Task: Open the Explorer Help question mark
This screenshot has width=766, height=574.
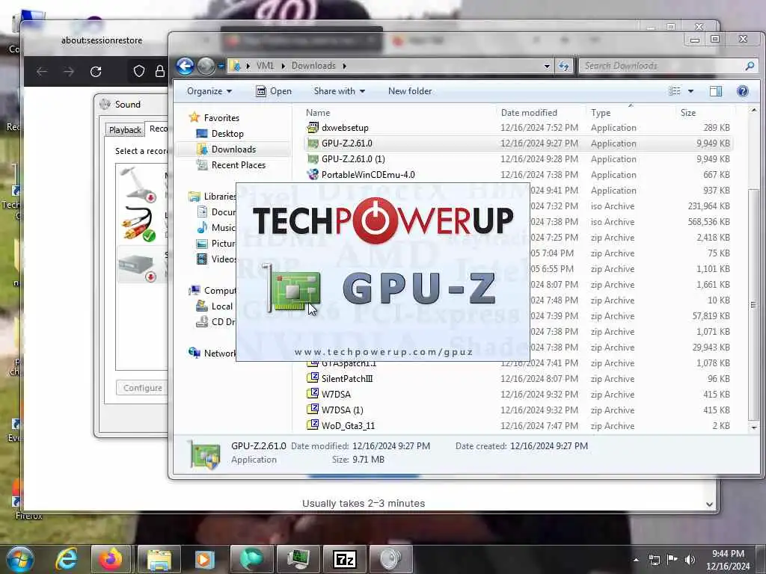Action: 743,91
